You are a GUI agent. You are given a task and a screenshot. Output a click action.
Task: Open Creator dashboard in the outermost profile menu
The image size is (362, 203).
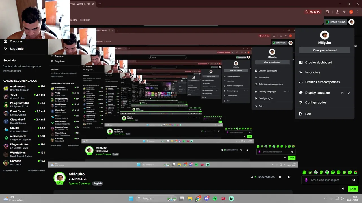click(x=325, y=63)
